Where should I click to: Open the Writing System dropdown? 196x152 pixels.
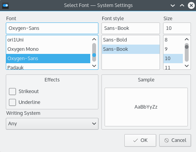[x=52, y=124]
